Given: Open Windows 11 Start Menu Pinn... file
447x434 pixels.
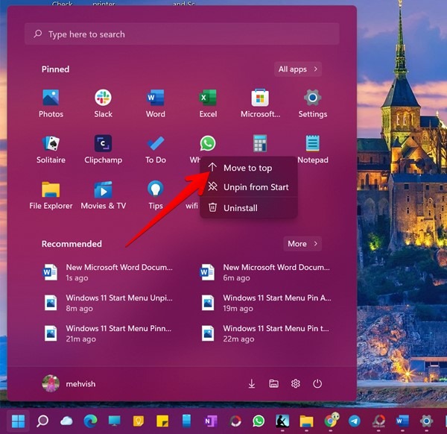Looking at the screenshot, I should pos(108,333).
